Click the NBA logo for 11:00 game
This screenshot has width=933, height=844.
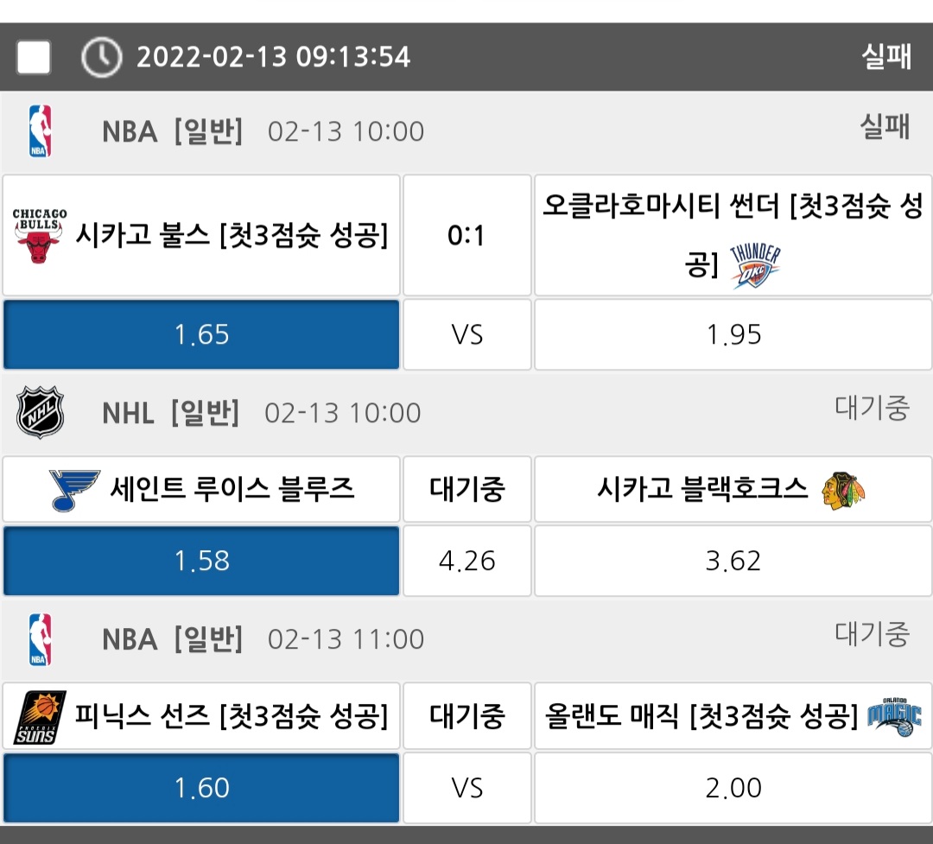[40, 639]
